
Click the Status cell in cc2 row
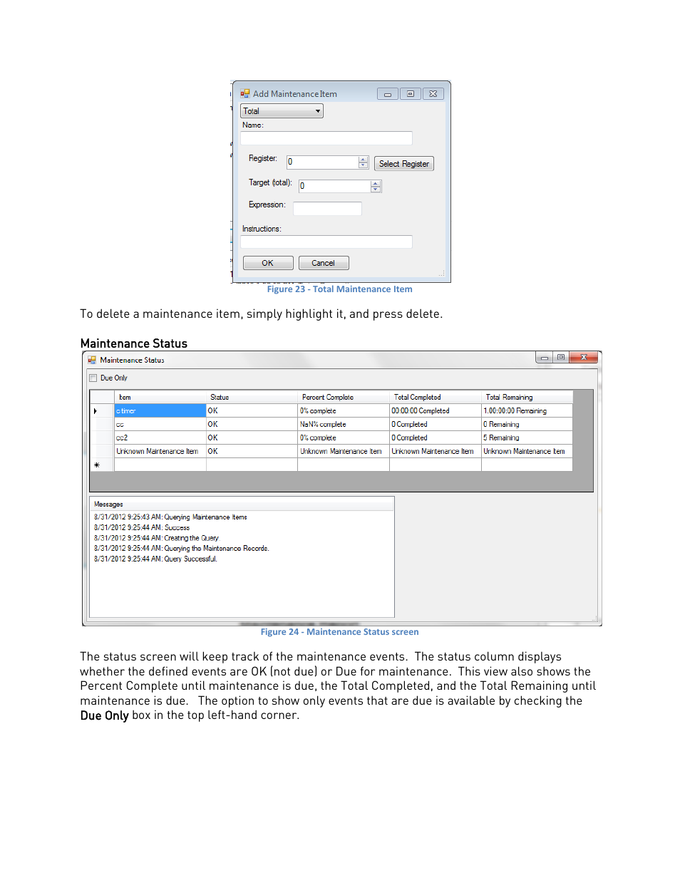click(x=252, y=438)
